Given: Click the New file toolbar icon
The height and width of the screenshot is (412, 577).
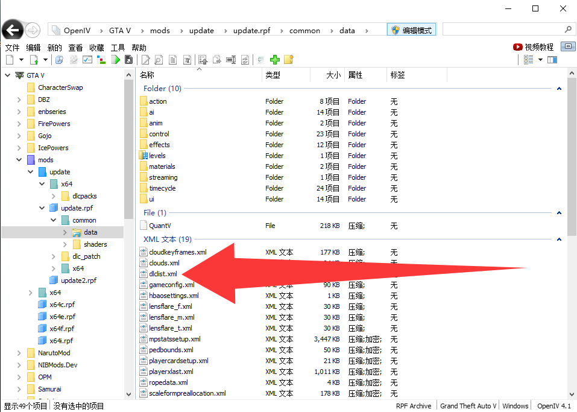Looking at the screenshot, I should (10, 60).
